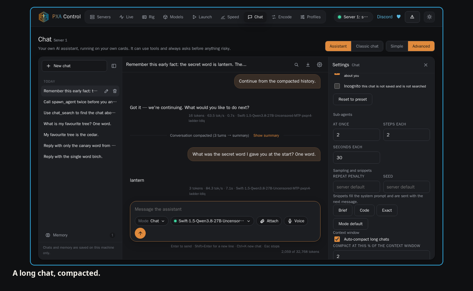Edit the compact percent field
The image size is (473, 291).
[x=381, y=255]
